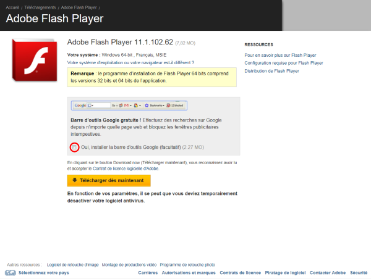
Task: Open Contacter Adobe in the footer
Action: [328, 272]
